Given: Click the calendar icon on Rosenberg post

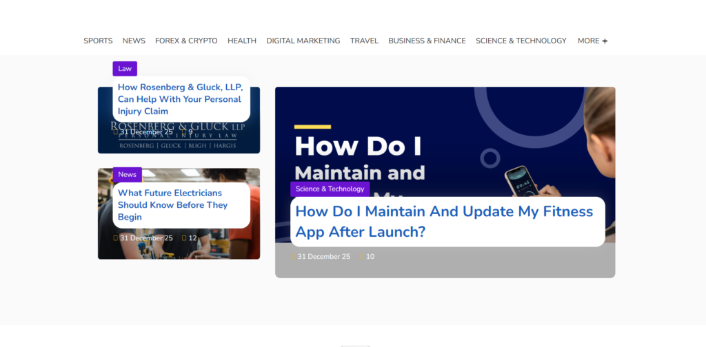Looking at the screenshot, I should pos(116,132).
